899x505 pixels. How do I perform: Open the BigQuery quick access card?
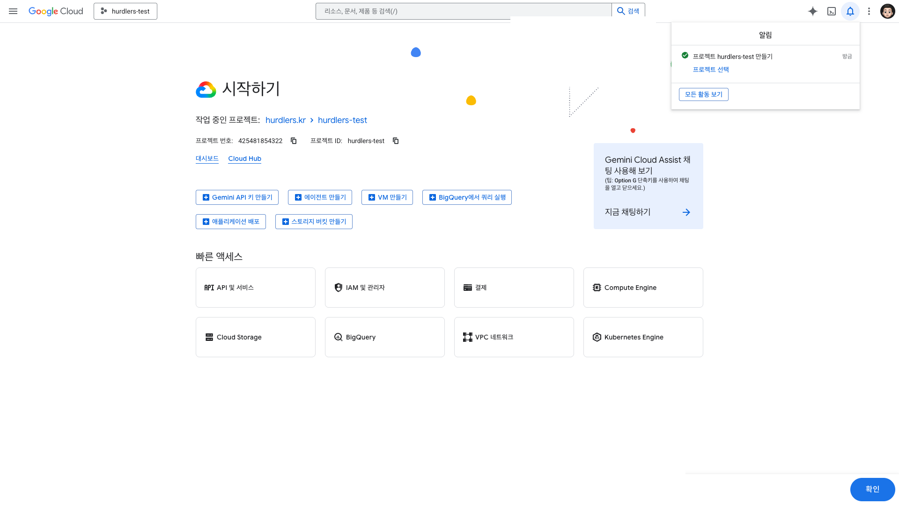(x=385, y=337)
